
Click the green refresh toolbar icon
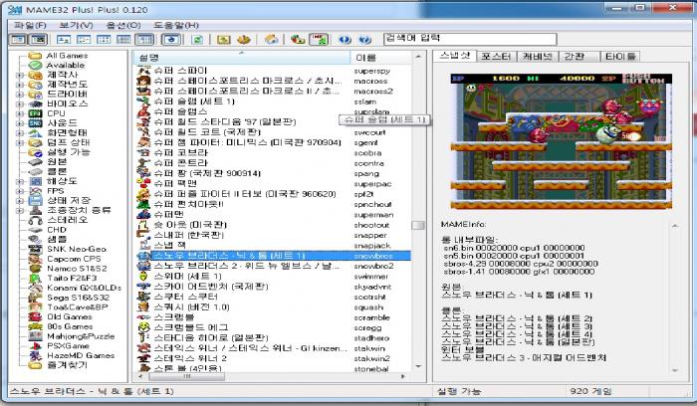[x=197, y=40]
